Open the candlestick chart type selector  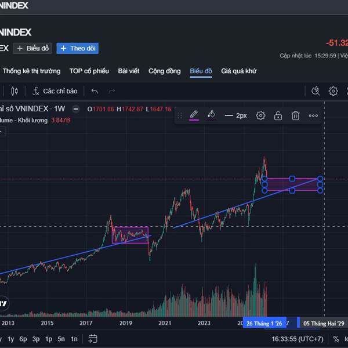pos(14,91)
